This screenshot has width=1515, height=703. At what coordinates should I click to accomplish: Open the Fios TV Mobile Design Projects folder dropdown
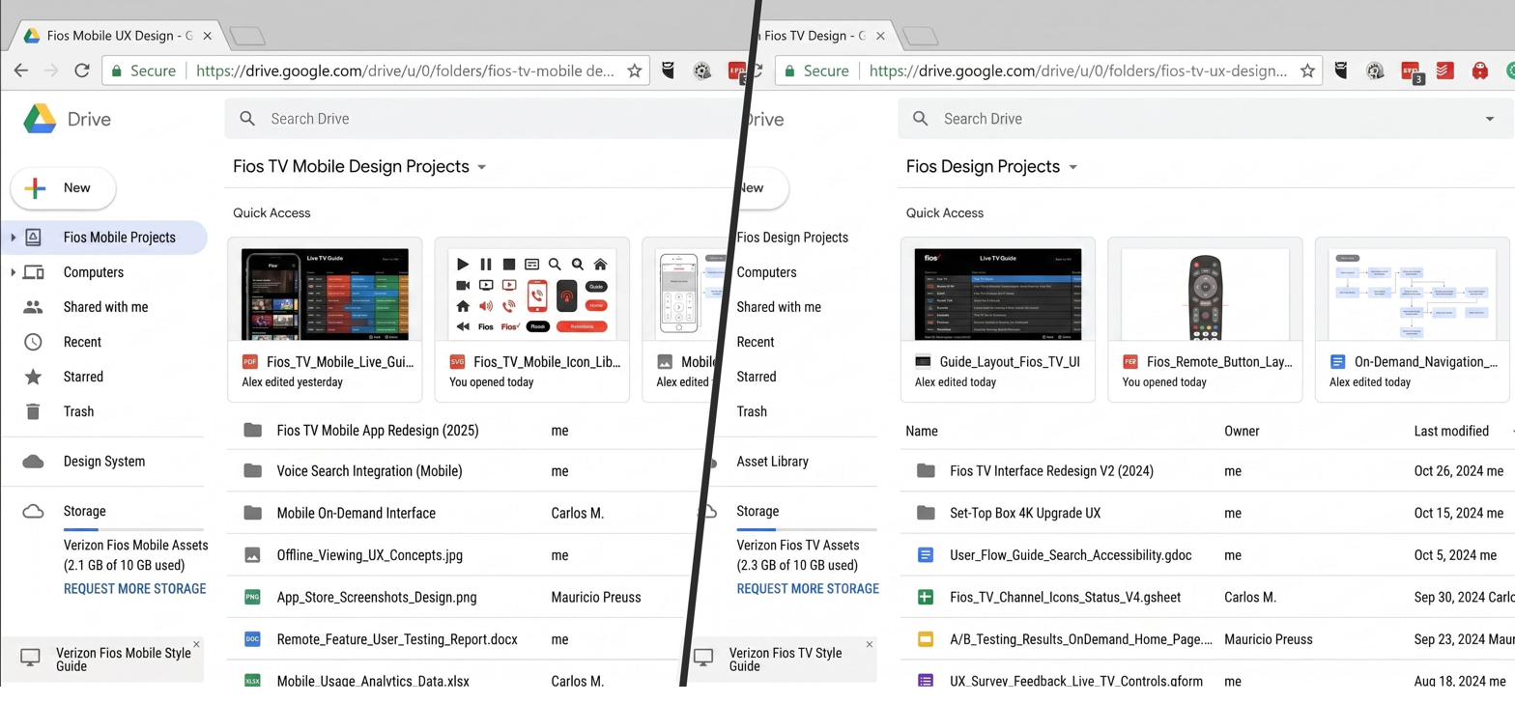click(481, 167)
